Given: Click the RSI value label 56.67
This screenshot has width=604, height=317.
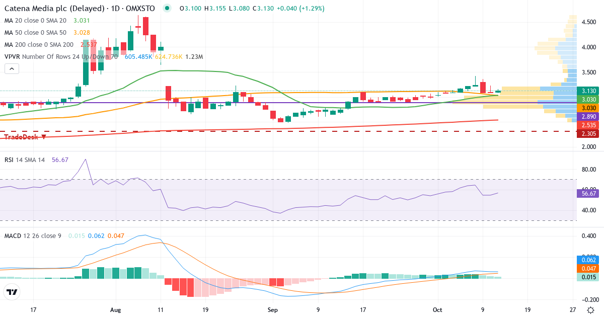Looking at the screenshot, I should [x=588, y=193].
